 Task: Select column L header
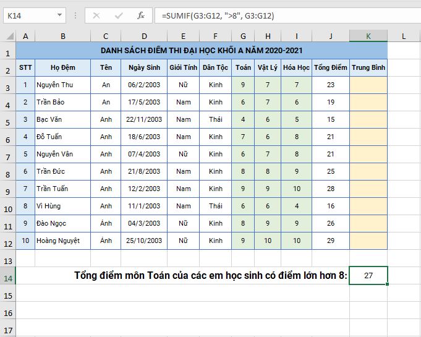coord(404,36)
